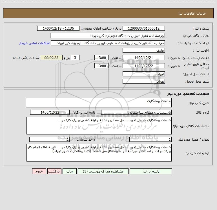The width and height of the screenshot is (217, 210).
Task: Click the buyer organization name field
Action: (x=107, y=36)
